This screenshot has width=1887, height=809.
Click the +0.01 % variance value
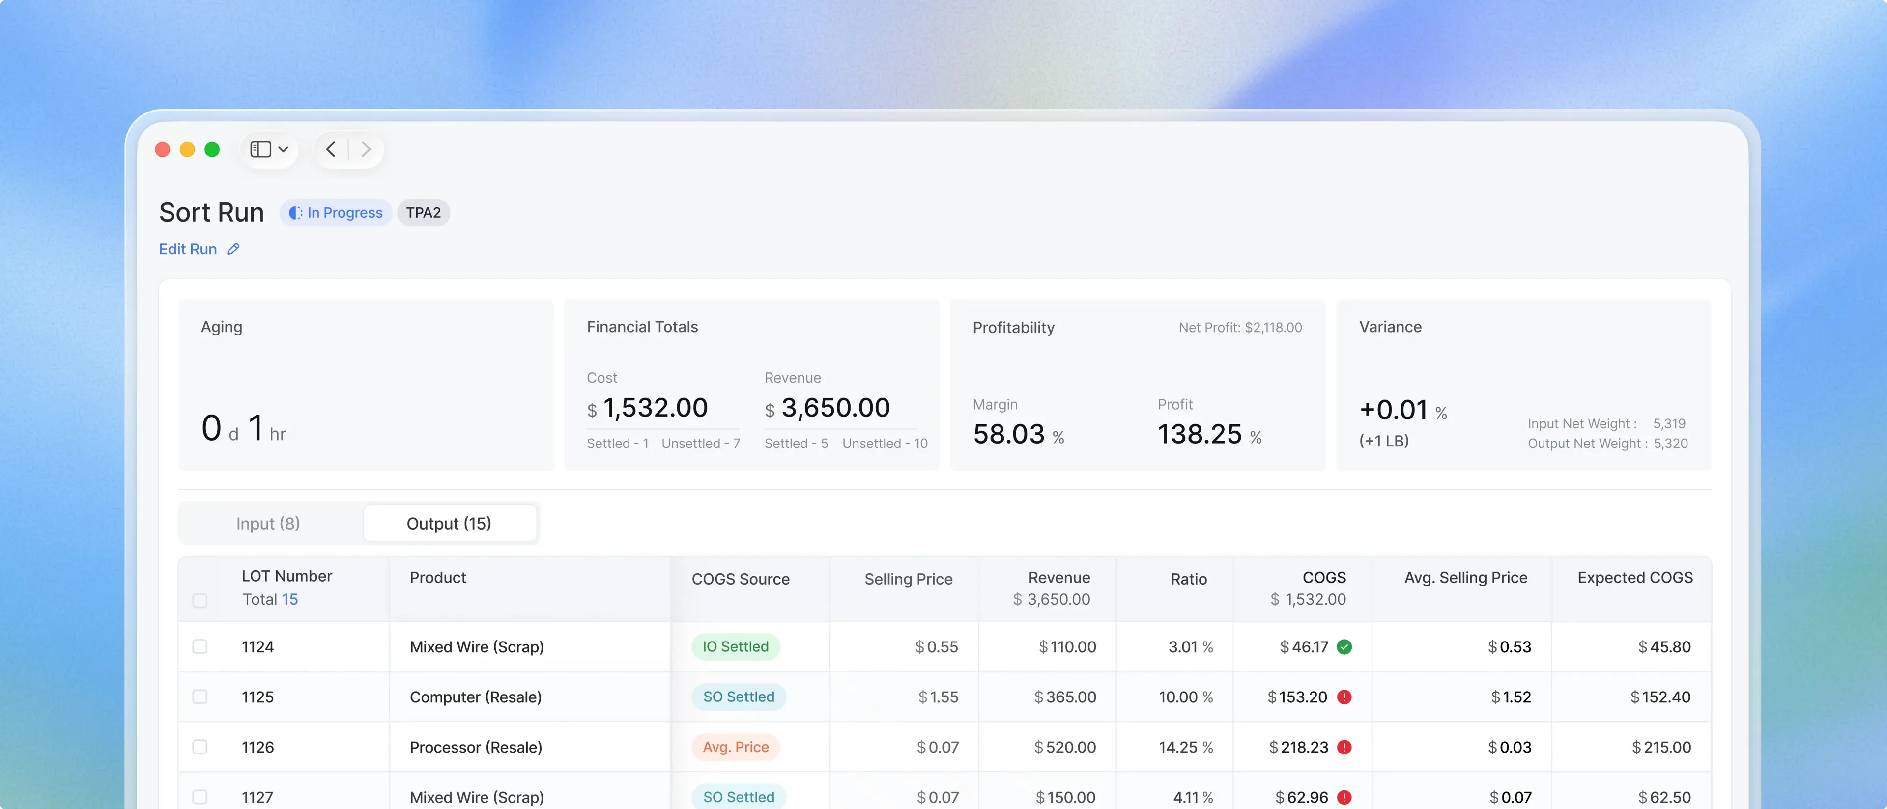coord(1403,410)
